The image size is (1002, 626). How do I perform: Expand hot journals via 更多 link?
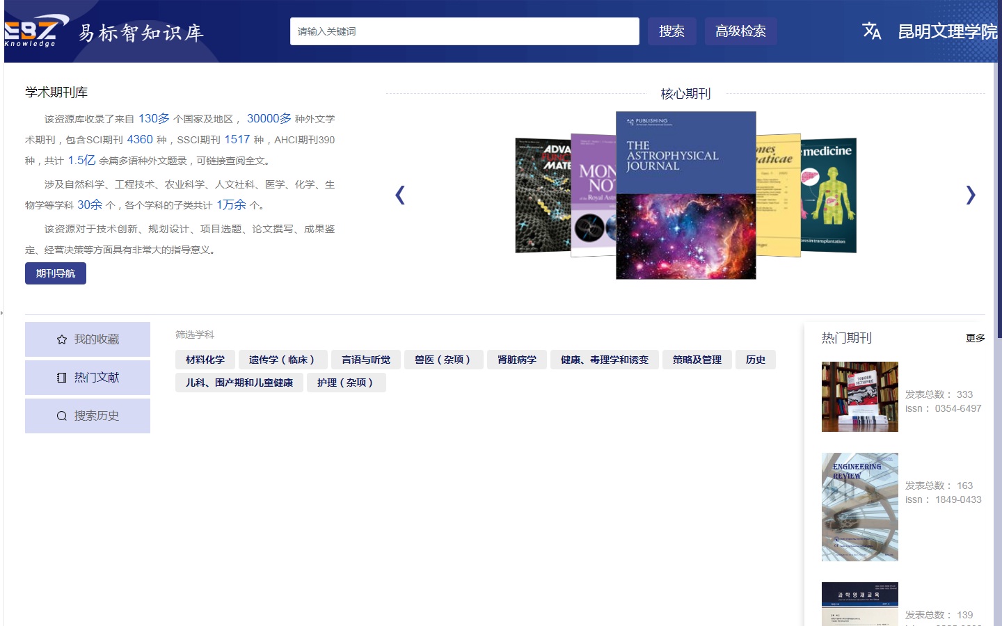coord(976,338)
